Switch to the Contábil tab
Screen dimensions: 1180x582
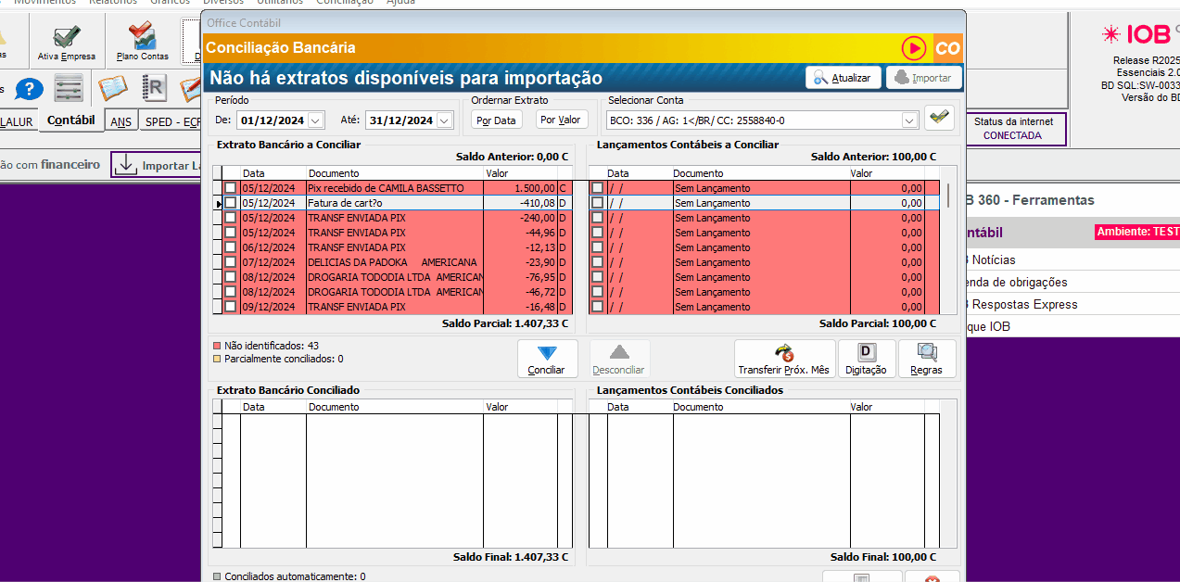pos(70,120)
